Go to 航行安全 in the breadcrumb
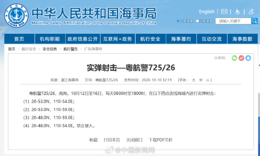 [x=29, y=49]
